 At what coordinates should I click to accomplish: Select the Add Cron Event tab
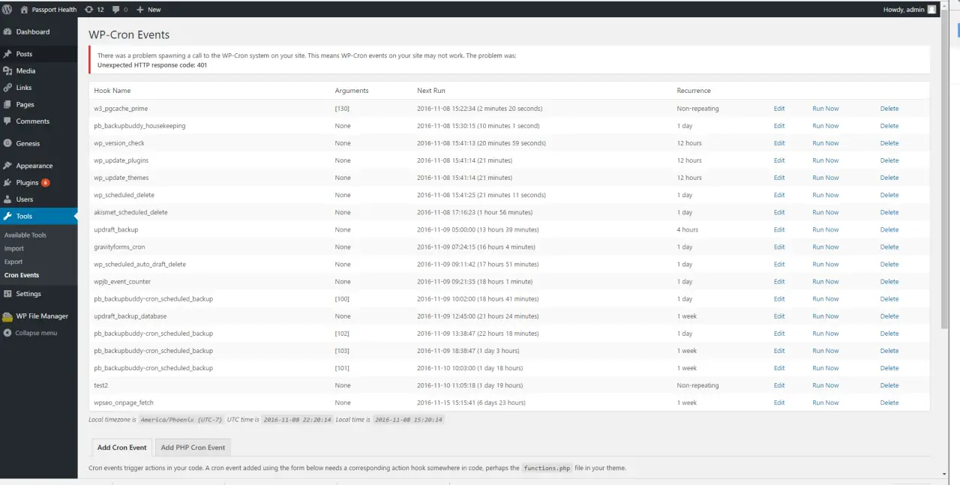[121, 448]
